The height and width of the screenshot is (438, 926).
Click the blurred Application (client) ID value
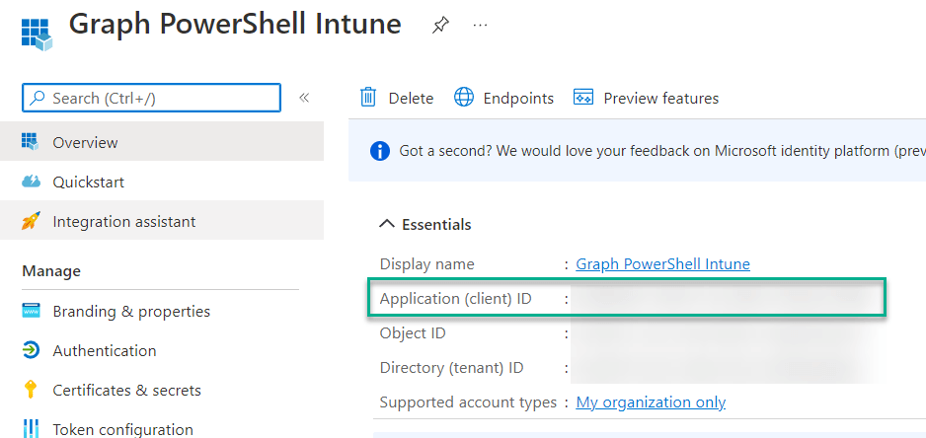(x=727, y=299)
